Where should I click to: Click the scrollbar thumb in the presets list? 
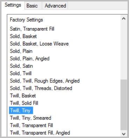click(124, 105)
